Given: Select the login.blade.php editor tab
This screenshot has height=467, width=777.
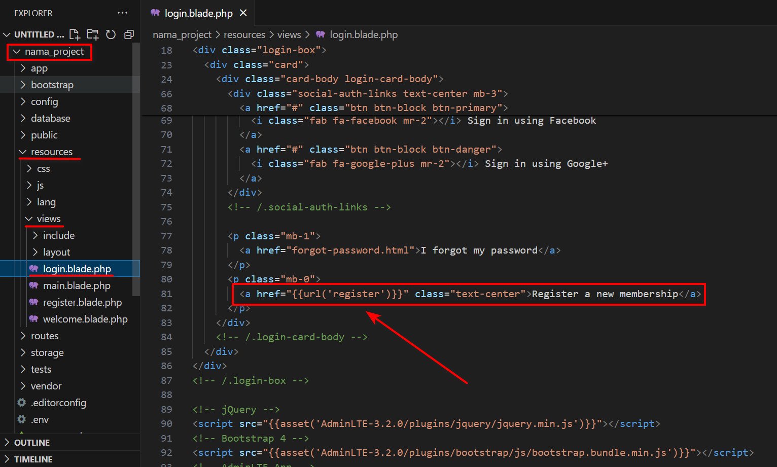Looking at the screenshot, I should click(x=198, y=13).
